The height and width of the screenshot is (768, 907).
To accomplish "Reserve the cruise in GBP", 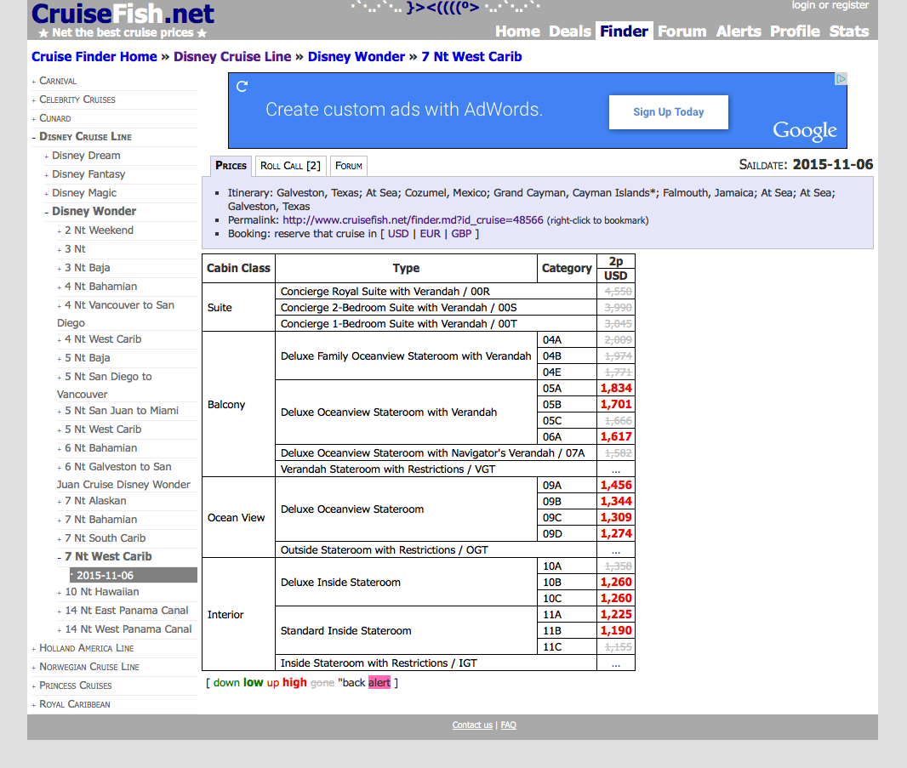I will pos(461,234).
